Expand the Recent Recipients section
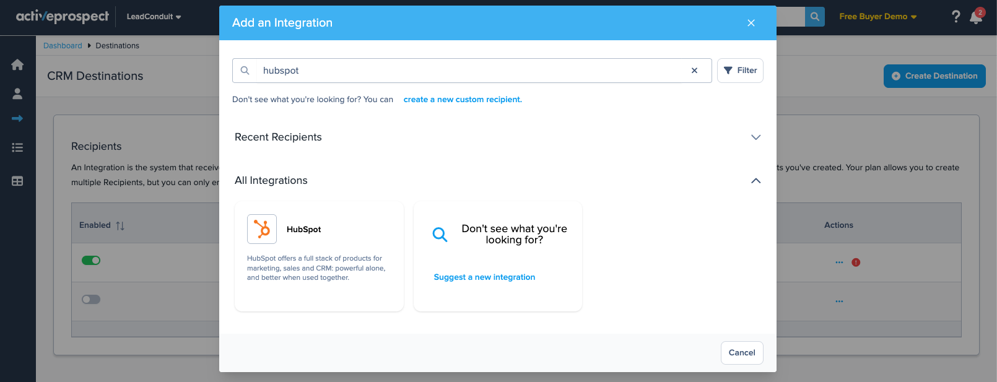 point(755,137)
